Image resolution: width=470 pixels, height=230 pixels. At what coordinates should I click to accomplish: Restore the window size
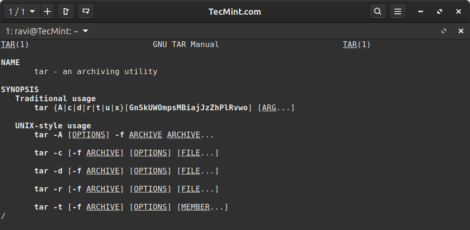pyautogui.click(x=440, y=12)
